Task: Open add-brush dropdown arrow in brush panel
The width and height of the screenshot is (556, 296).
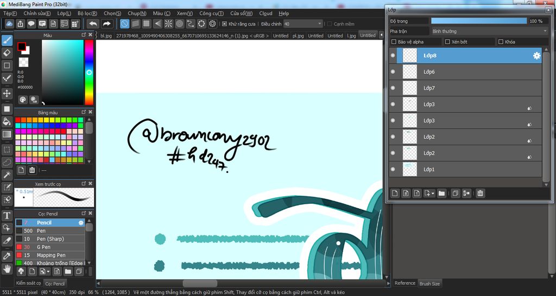Action: point(48,272)
